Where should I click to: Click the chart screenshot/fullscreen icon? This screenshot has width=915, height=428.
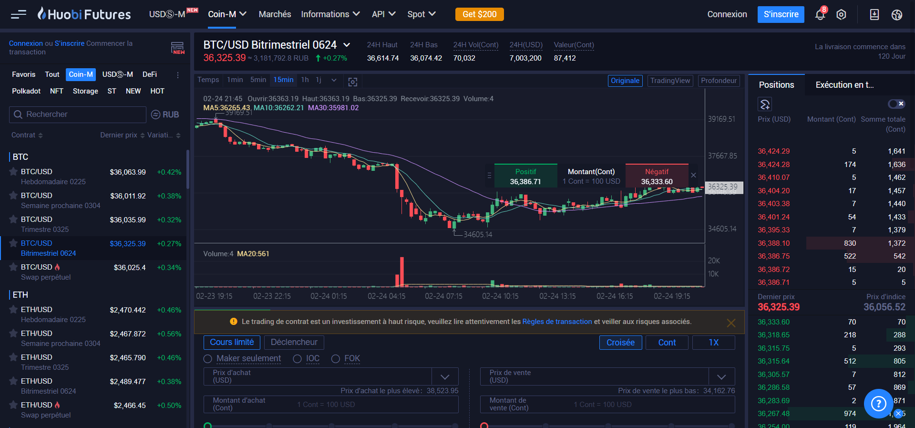353,82
